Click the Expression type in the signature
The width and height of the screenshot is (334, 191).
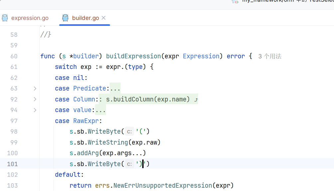201,56
